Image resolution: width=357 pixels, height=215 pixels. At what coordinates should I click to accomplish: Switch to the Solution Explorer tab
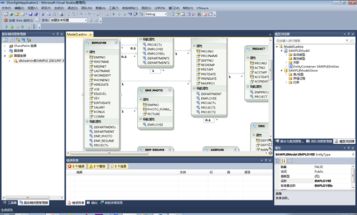pos(290,141)
